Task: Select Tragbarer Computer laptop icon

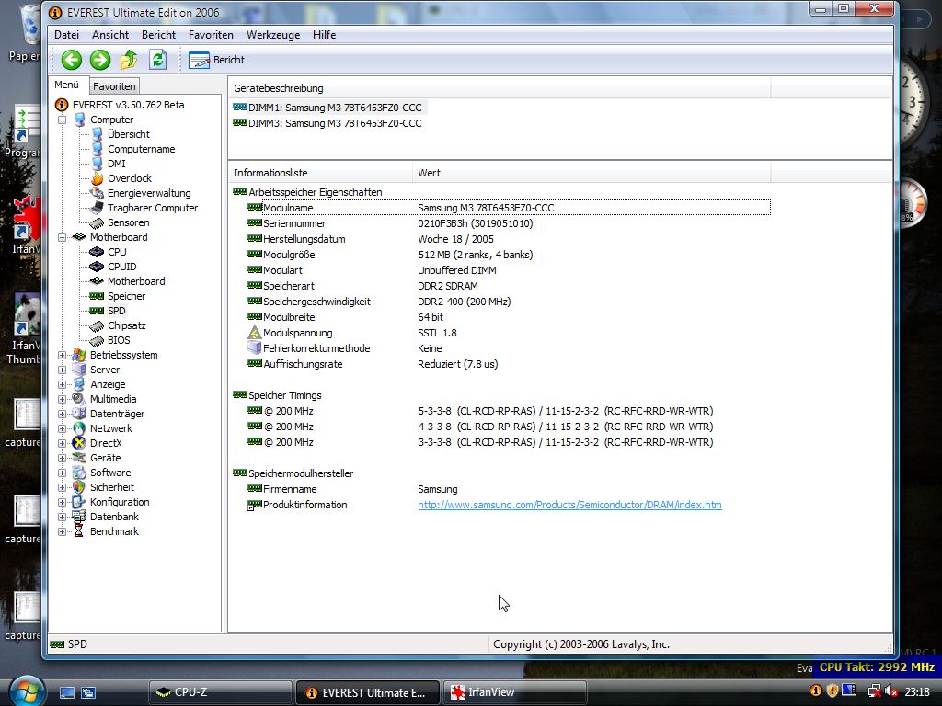Action: point(97,208)
